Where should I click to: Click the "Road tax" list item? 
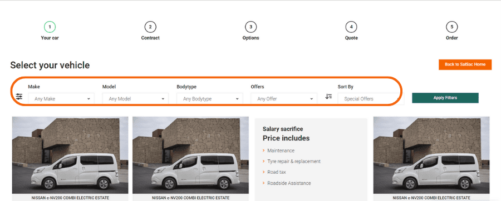point(276,172)
